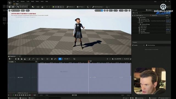Click the Unreal Engine logo icon
Viewport: 176px width, 99px height.
coord(10,2)
